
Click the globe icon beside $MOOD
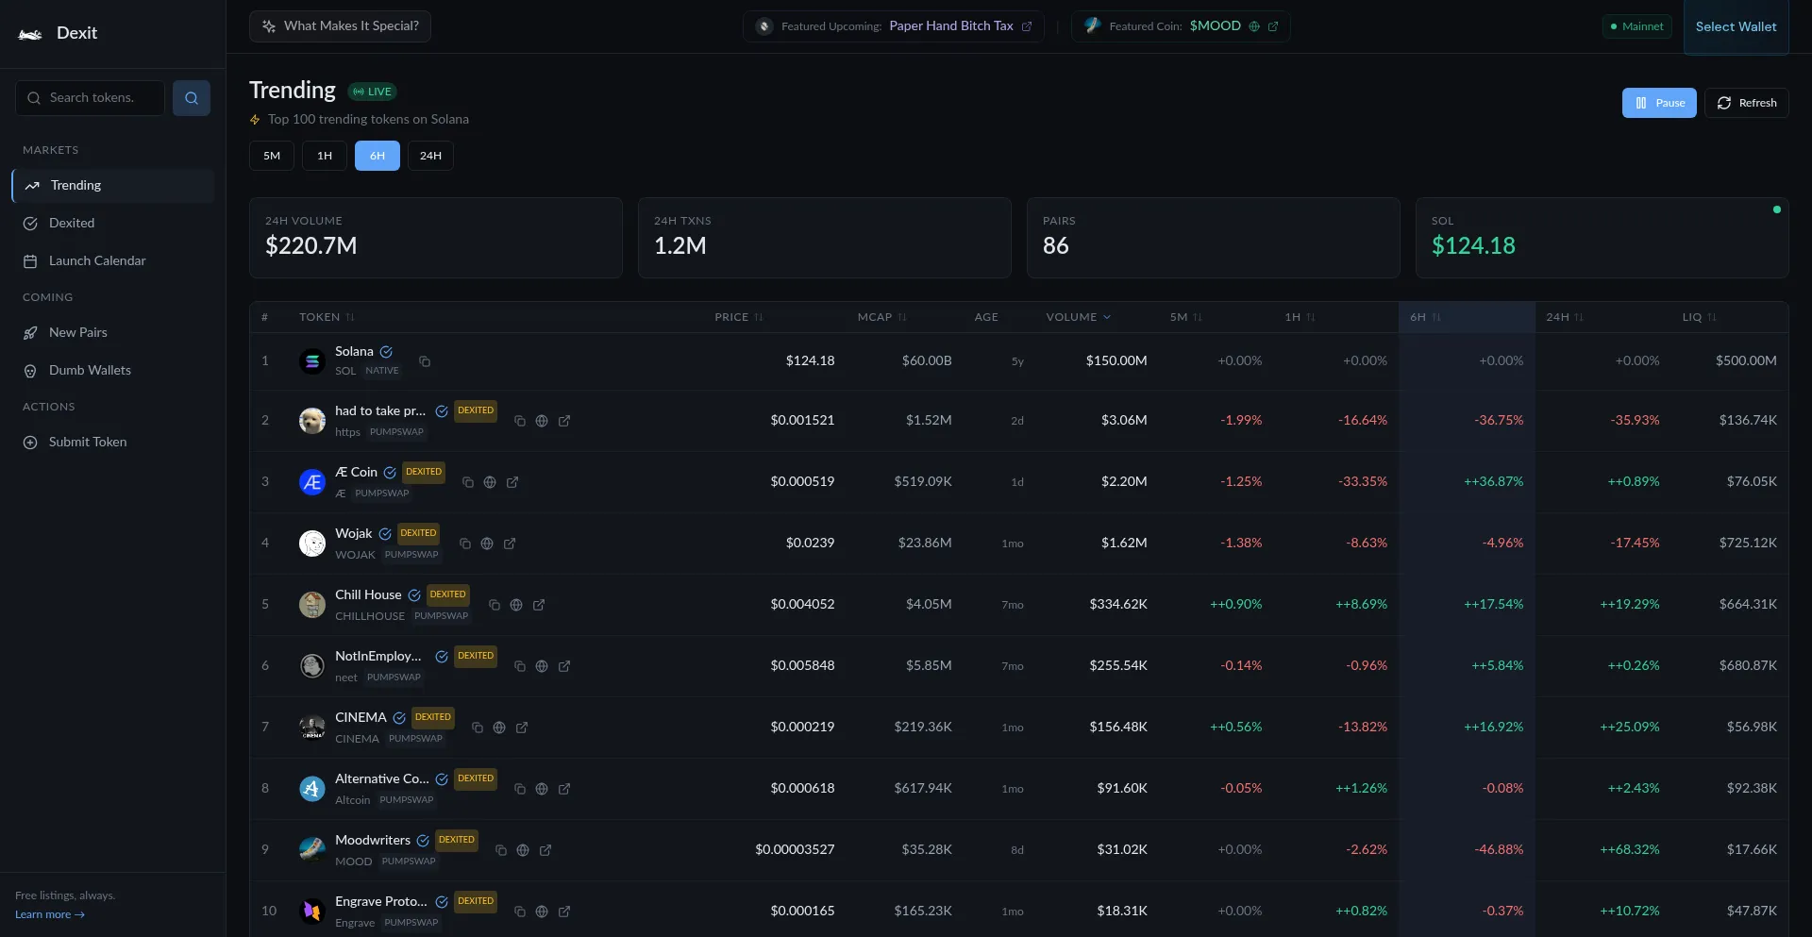pyautogui.click(x=1254, y=26)
